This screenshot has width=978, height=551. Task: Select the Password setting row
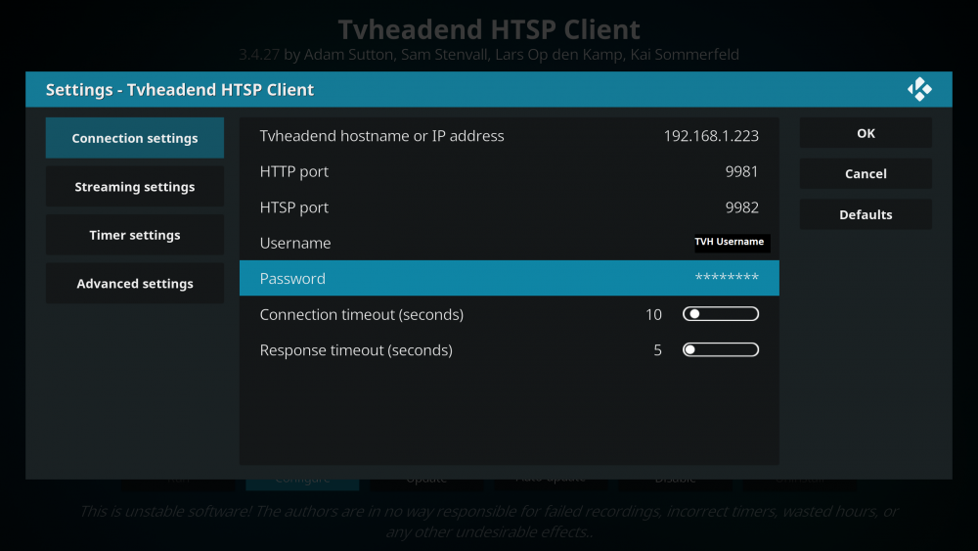coord(509,278)
